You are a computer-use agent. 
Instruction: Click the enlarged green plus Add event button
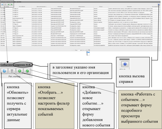[20, 71]
